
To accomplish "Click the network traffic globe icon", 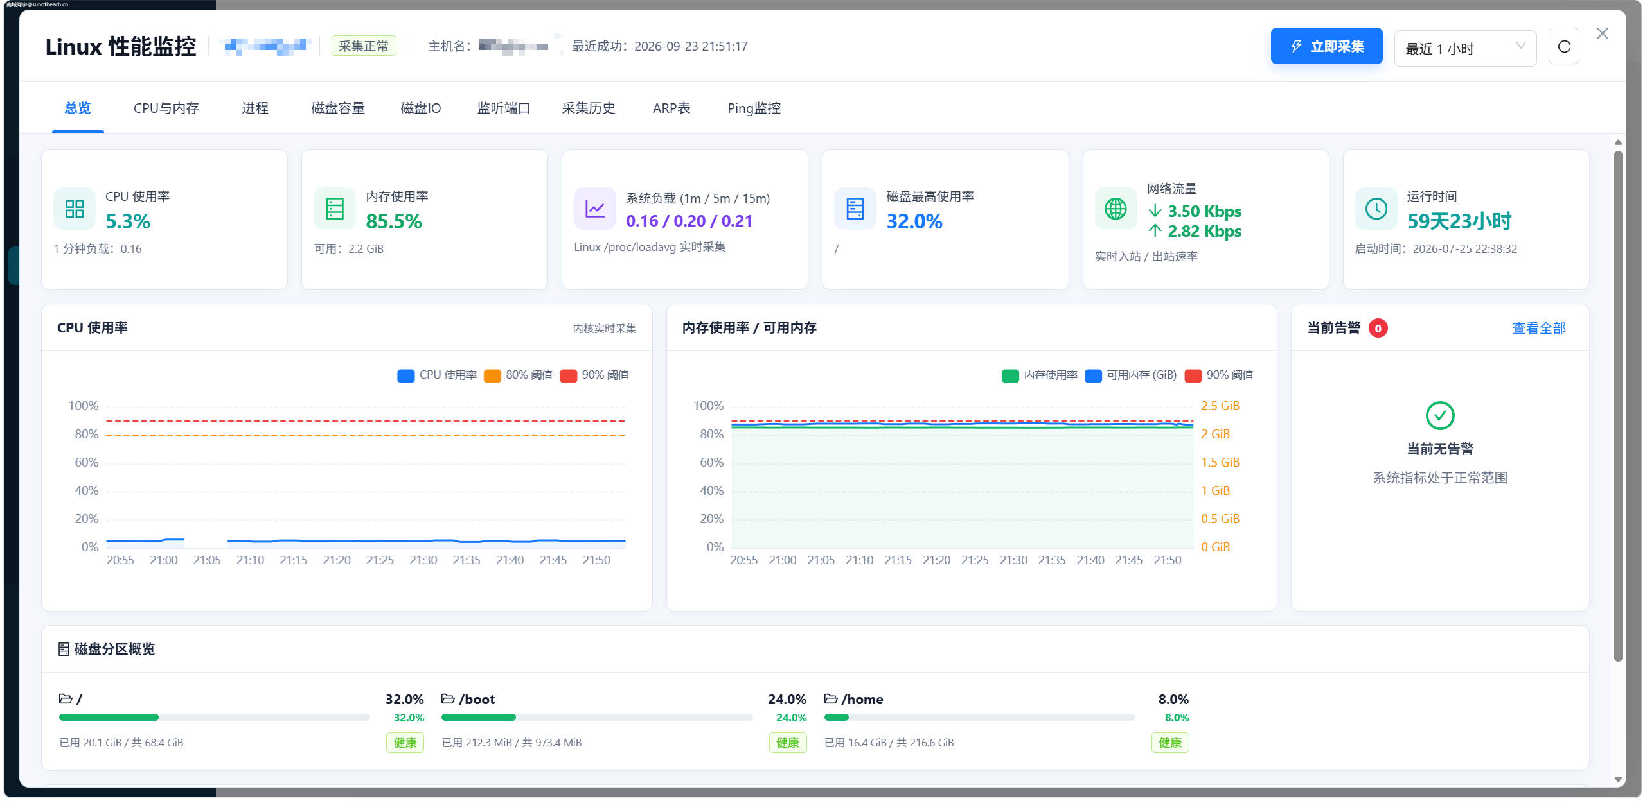I will (x=1116, y=209).
